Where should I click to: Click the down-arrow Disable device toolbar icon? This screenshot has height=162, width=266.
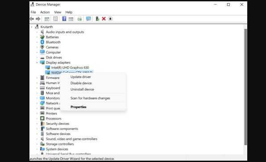tap(110, 19)
